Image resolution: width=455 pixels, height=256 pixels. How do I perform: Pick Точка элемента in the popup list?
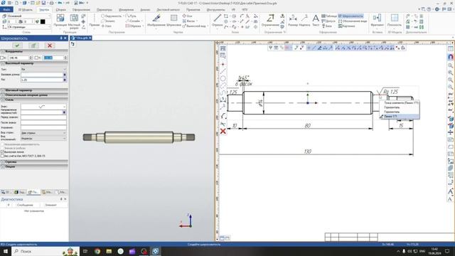[400, 103]
